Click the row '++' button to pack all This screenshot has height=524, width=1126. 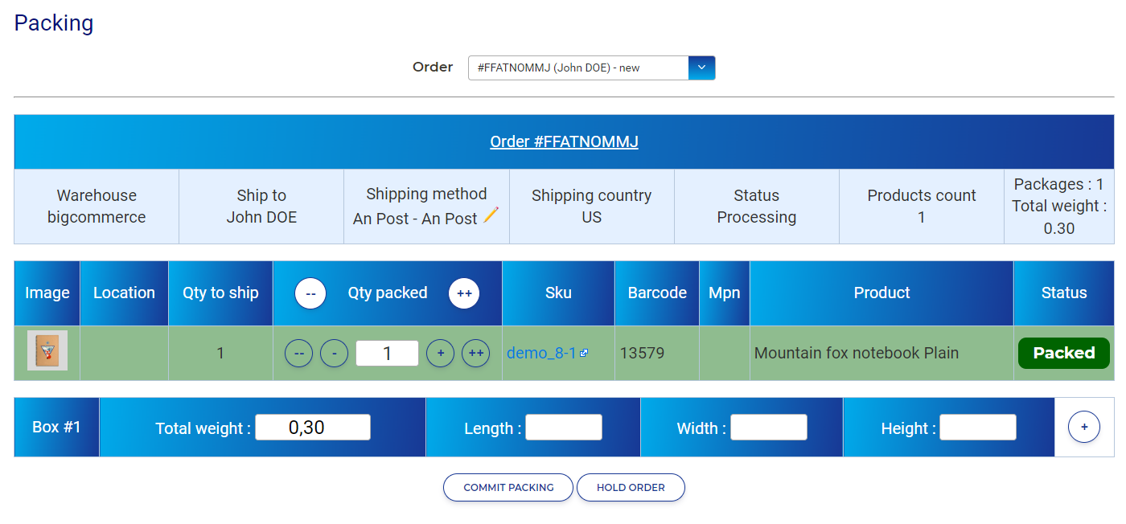475,353
